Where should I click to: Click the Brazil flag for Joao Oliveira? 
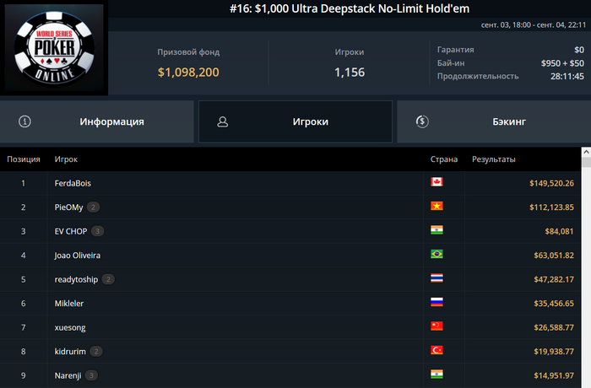(436, 254)
